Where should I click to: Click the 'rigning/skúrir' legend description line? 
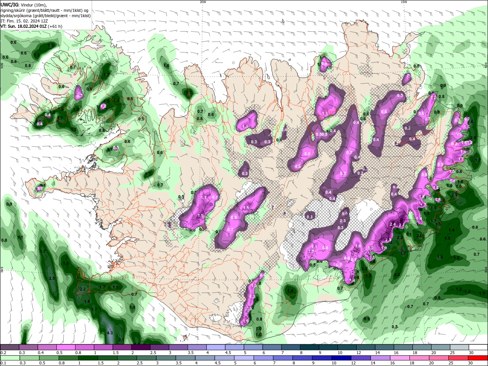(45, 10)
